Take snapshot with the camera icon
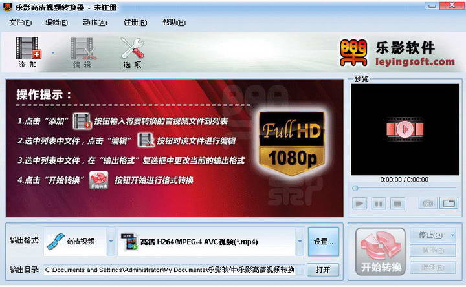 coord(428,204)
